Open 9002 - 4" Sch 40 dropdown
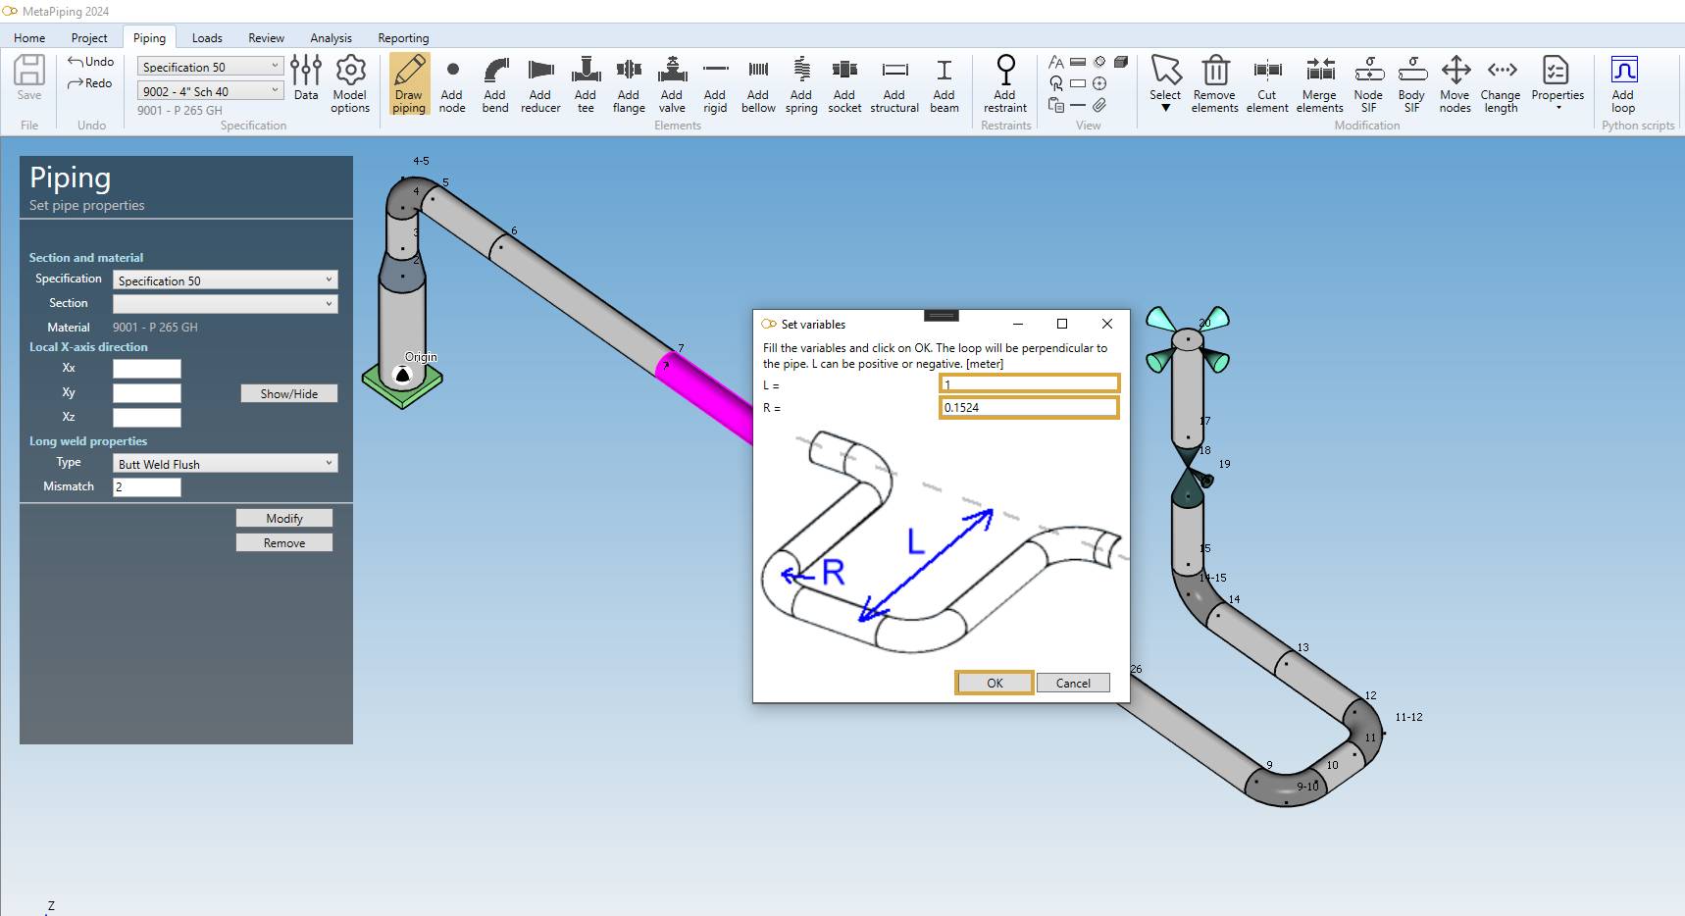Image resolution: width=1685 pixels, height=916 pixels. tap(210, 91)
